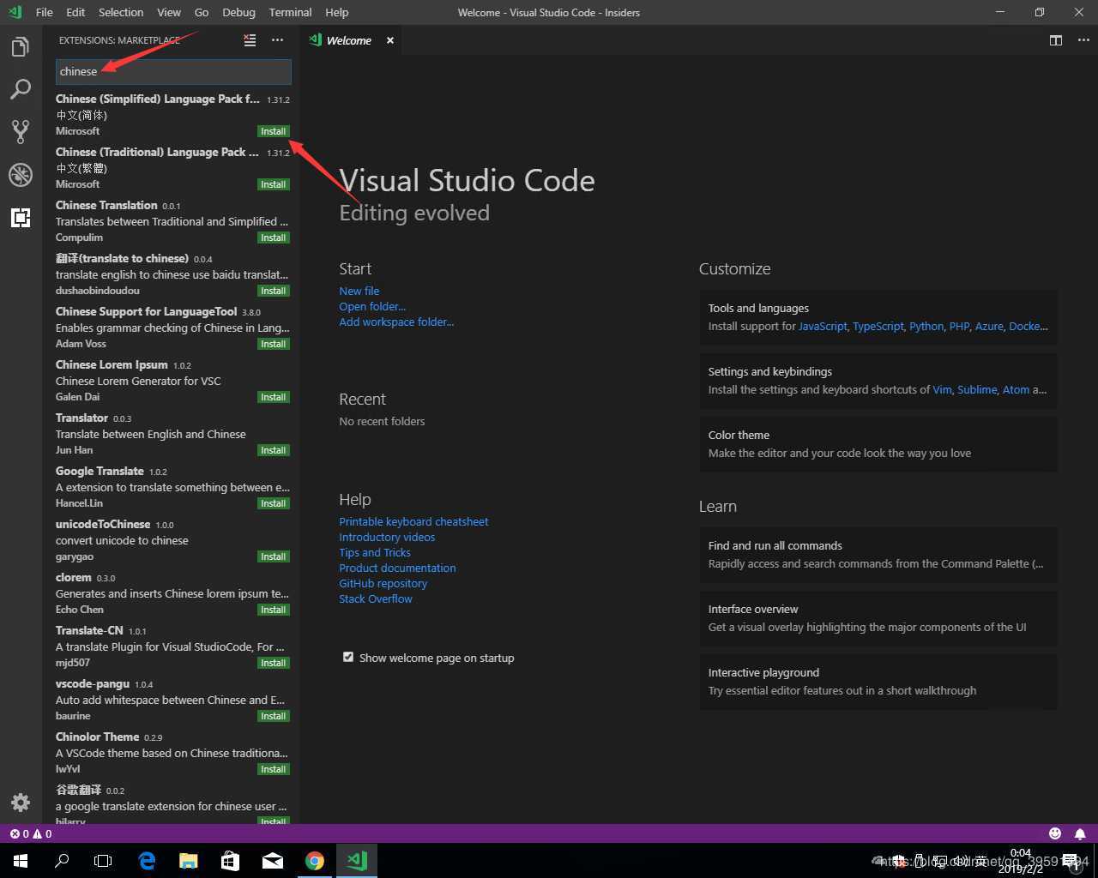Image resolution: width=1098 pixels, height=878 pixels.
Task: Open the File menu
Action: coord(45,12)
